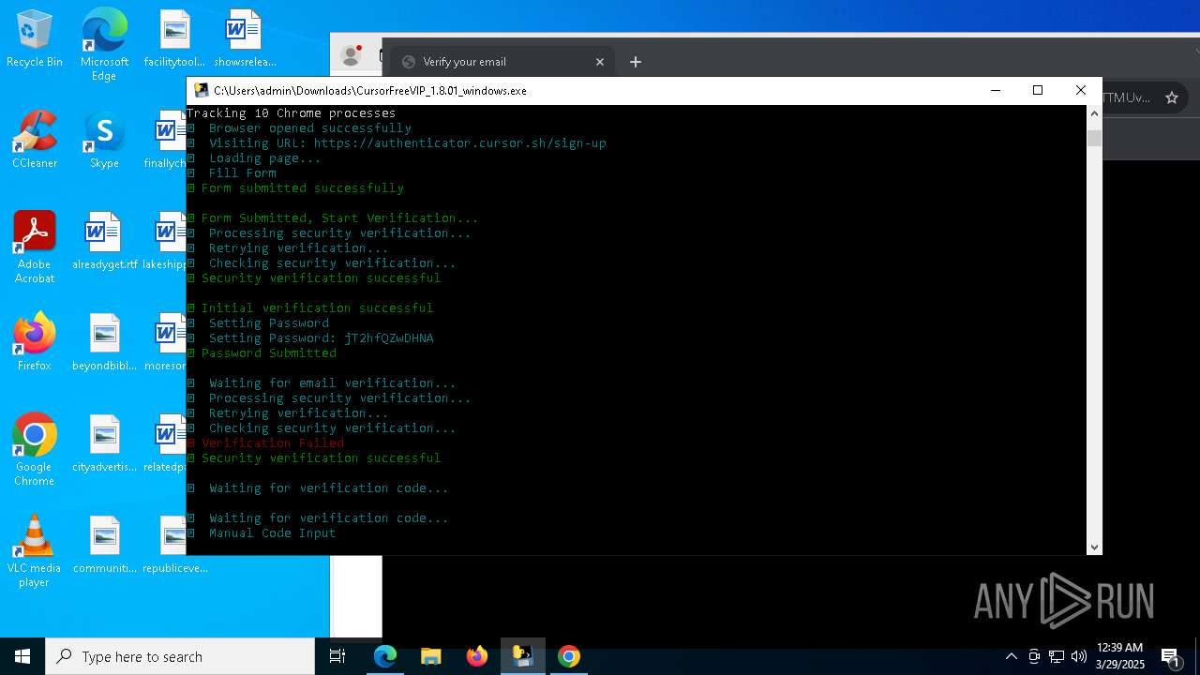Open the Skype desktop shortcut
1200x675 pixels.
[104, 141]
